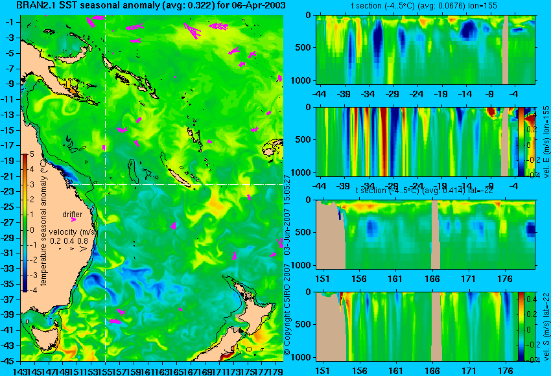The width and height of the screenshot is (551, 376).
Task: Click the '-33' latitude label on the map axis
Action: [8, 269]
